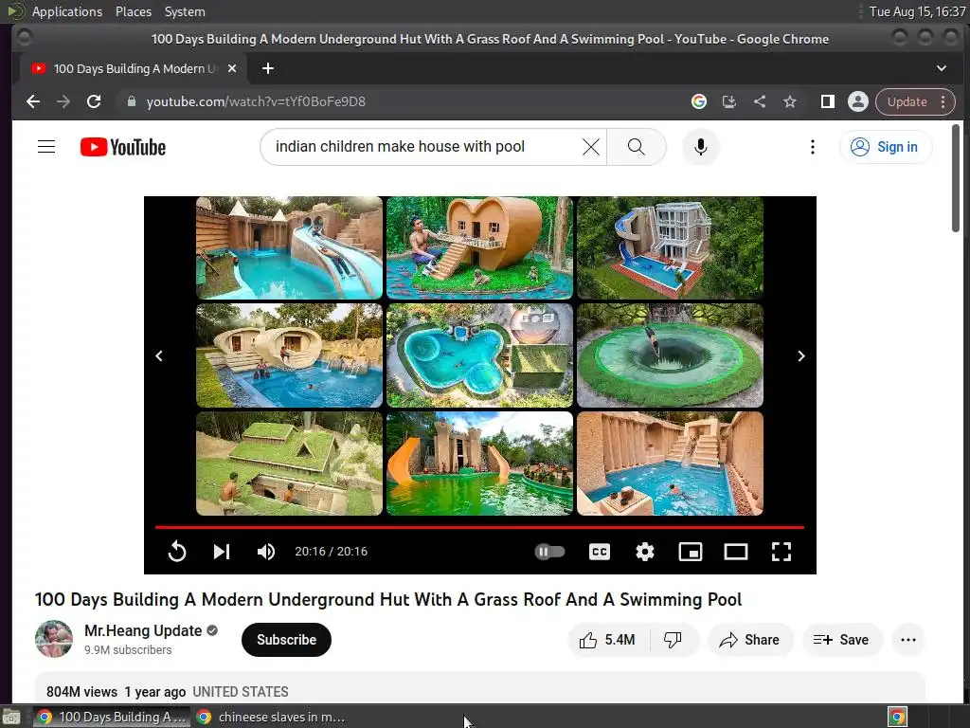Open YouTube settings three-dot menu

(812, 147)
